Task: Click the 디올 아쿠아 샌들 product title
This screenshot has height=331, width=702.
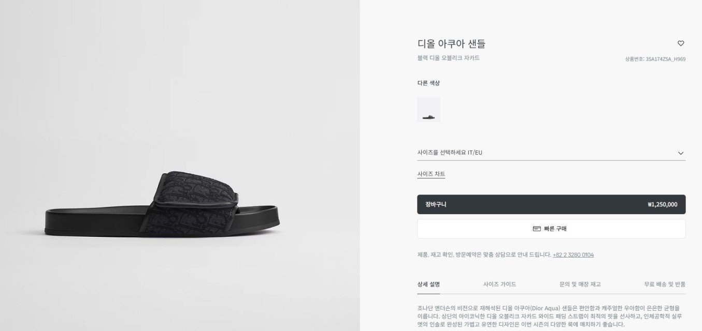Action: coord(451,44)
